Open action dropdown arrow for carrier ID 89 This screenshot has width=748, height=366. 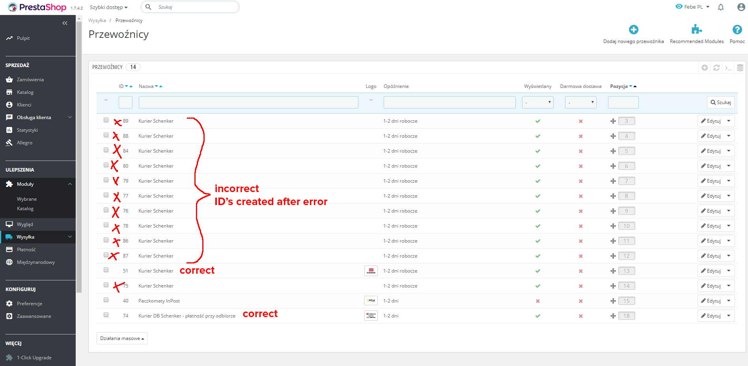pos(729,121)
